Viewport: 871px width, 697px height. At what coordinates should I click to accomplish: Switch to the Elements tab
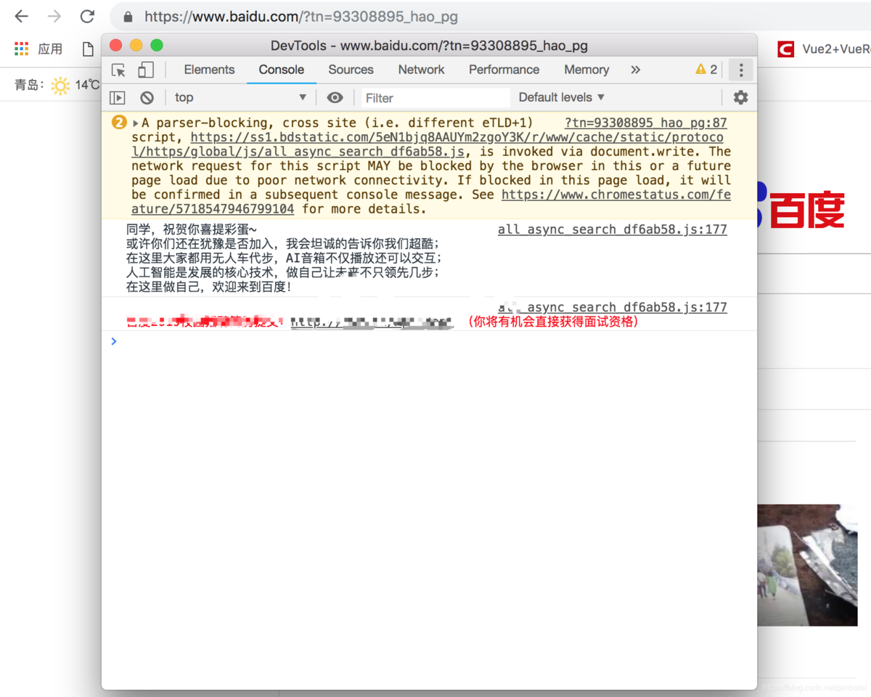(x=209, y=70)
